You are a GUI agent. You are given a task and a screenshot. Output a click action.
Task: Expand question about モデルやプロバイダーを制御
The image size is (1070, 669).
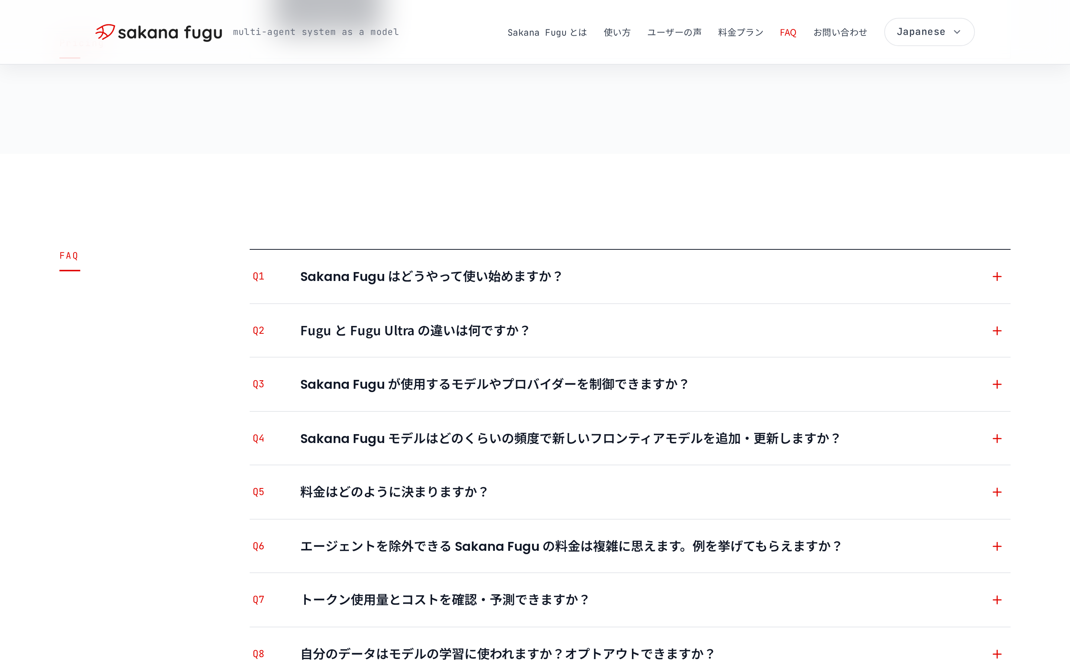[x=495, y=385]
